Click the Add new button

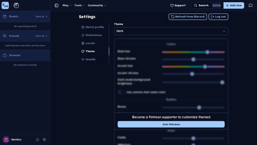234,5
